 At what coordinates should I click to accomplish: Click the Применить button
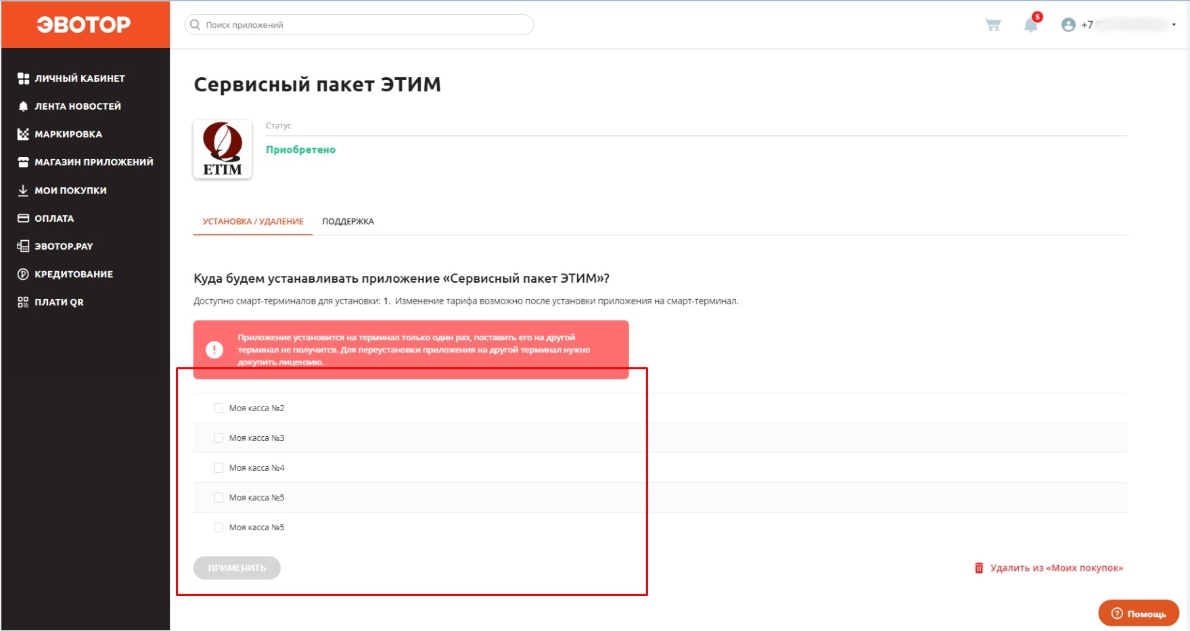(237, 567)
